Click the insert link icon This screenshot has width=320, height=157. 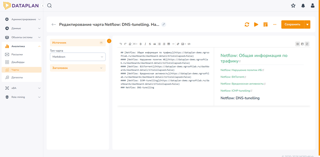[178, 44]
